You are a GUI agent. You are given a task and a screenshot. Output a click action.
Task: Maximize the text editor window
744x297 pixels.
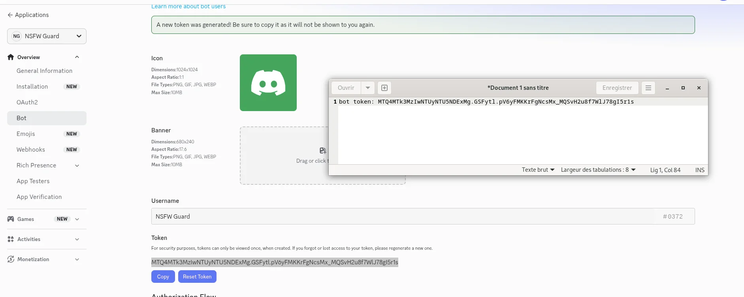point(683,88)
